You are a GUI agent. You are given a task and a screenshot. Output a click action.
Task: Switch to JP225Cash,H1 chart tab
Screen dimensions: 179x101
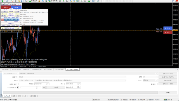coord(16,70)
